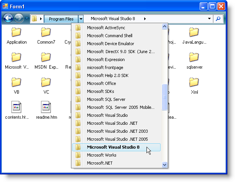Click the Program Files breadcrumb button

[61, 19]
